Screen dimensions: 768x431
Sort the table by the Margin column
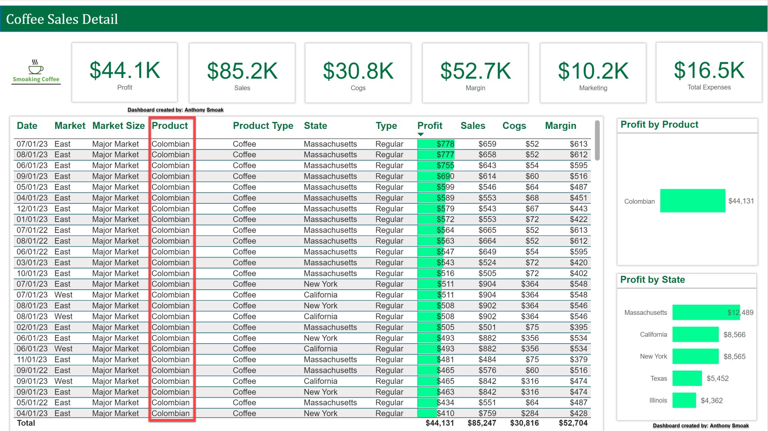point(560,126)
